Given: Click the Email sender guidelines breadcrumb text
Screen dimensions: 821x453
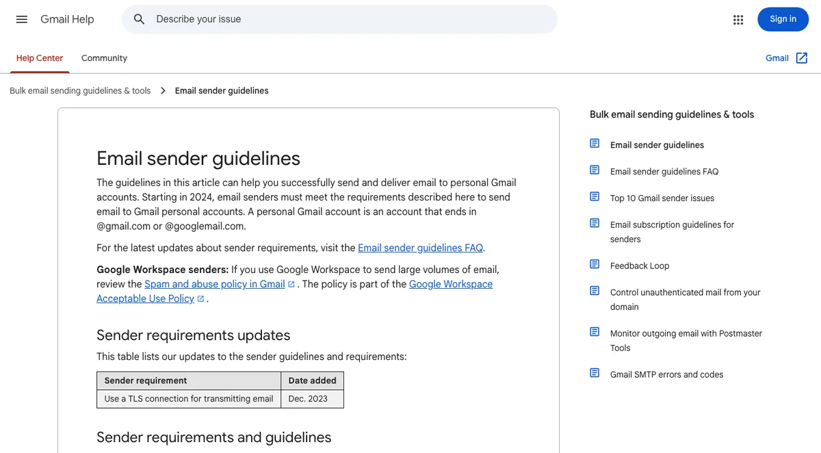Looking at the screenshot, I should [222, 90].
